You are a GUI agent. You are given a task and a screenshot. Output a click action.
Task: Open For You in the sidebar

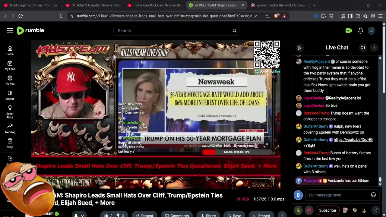tap(10, 80)
